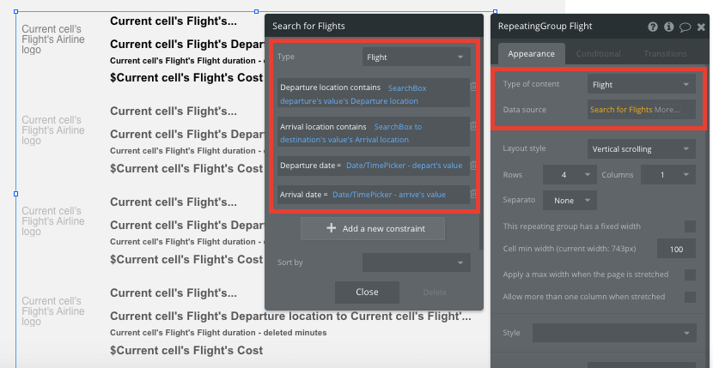Click the left-middle resize handle of repeating group

[x=16, y=194]
